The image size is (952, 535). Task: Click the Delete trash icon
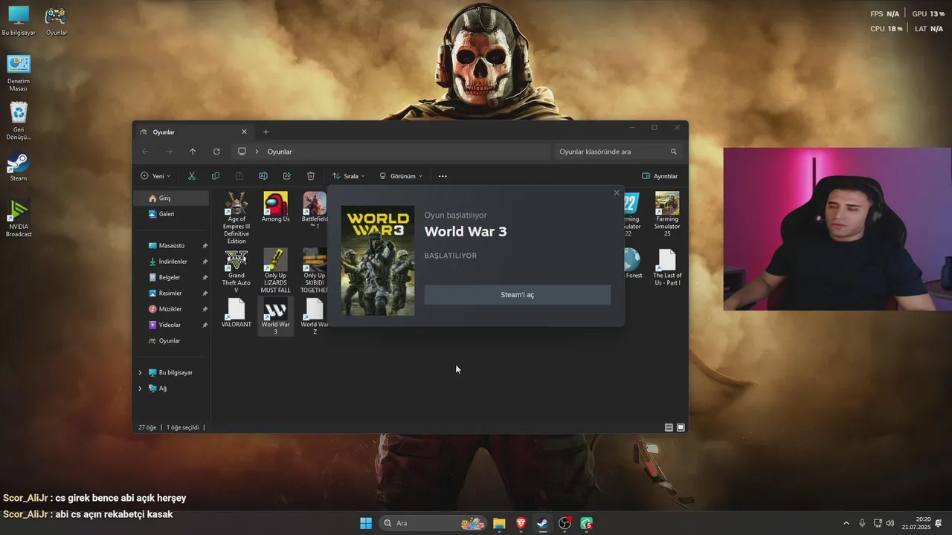(311, 176)
